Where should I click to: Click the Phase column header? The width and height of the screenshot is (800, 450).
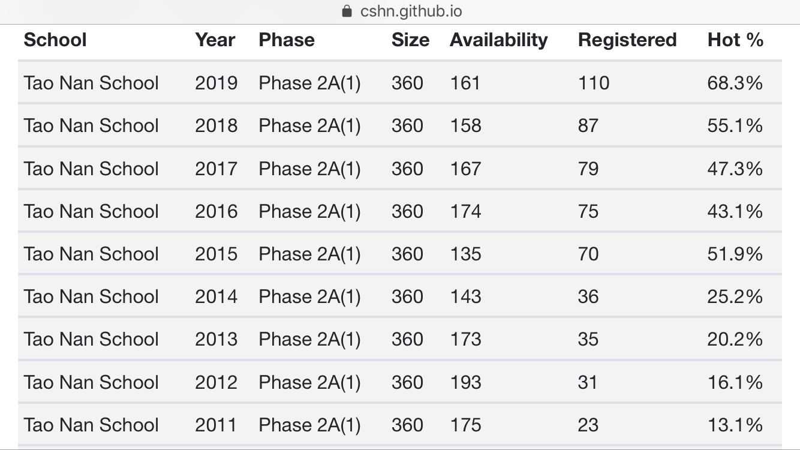(287, 40)
